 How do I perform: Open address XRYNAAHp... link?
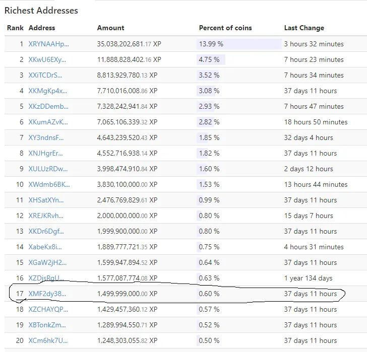coord(49,44)
